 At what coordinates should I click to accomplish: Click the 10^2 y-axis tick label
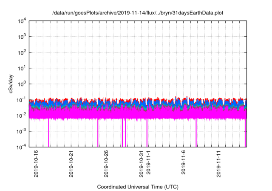[x=22, y=52]
